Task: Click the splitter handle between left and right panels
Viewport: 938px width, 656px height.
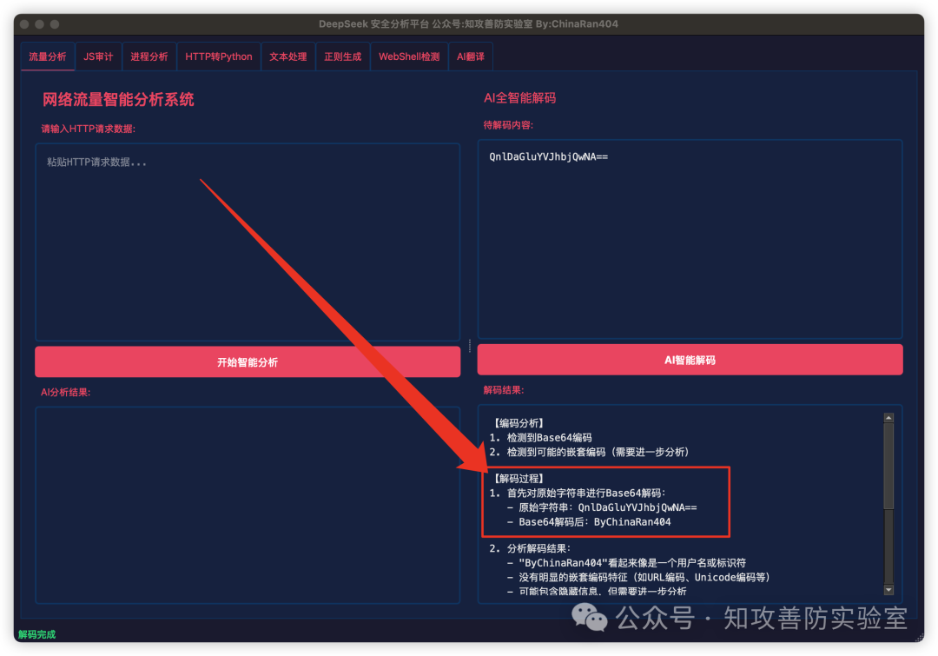Action: (x=470, y=346)
